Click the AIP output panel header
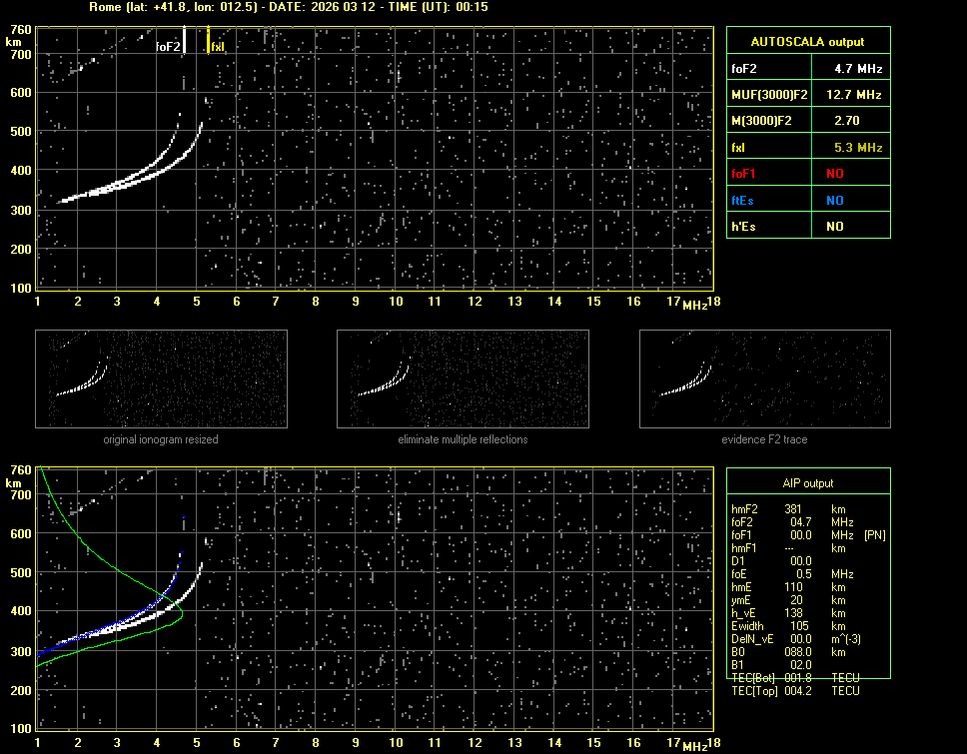Screen dimensions: 967x754 (x=807, y=483)
